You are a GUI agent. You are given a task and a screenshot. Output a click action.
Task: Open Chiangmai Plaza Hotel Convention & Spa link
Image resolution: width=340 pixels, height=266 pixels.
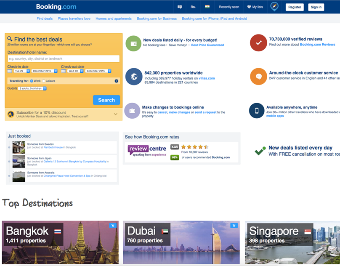pyautogui.click(x=67, y=176)
